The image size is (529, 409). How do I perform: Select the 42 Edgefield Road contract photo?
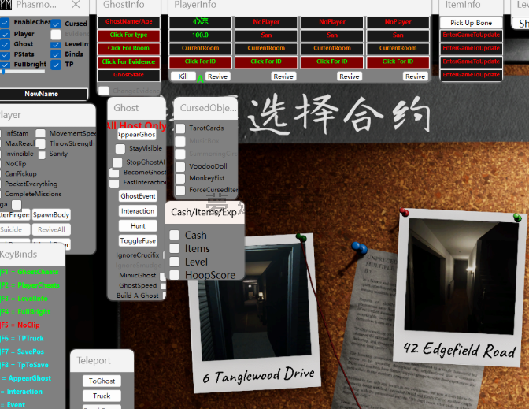point(461,288)
